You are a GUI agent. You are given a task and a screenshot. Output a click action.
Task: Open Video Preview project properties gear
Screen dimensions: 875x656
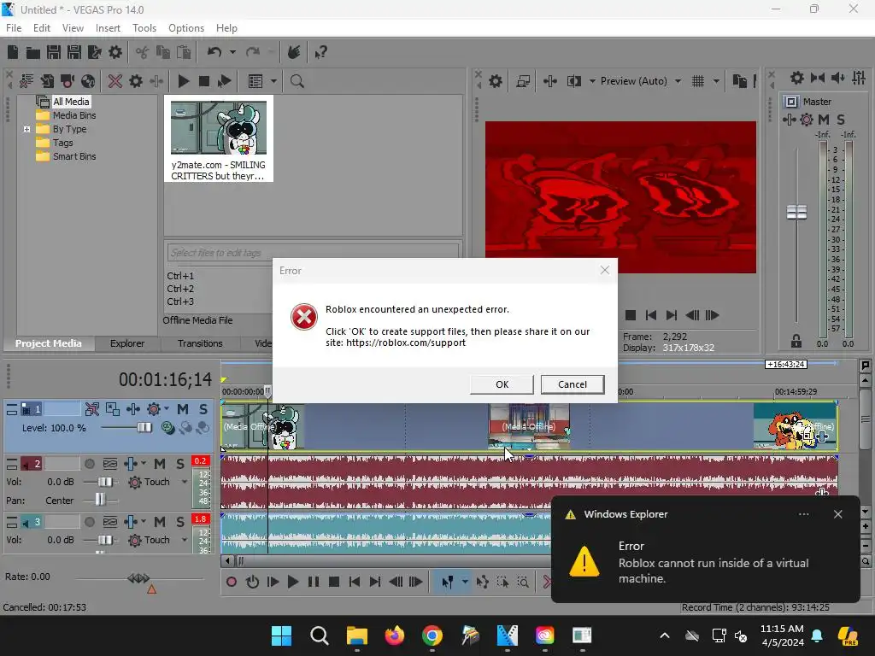(495, 81)
